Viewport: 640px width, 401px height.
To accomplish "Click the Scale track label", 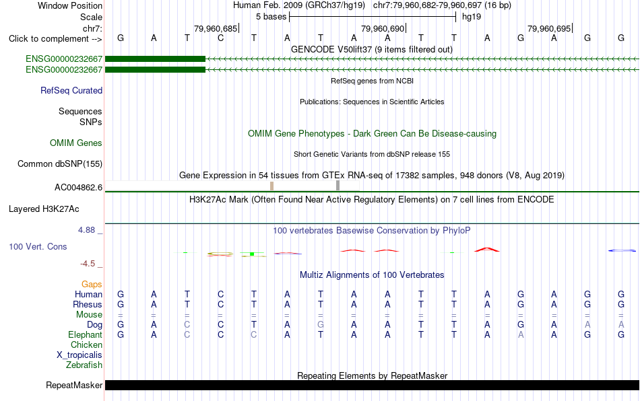I will 91,17.
